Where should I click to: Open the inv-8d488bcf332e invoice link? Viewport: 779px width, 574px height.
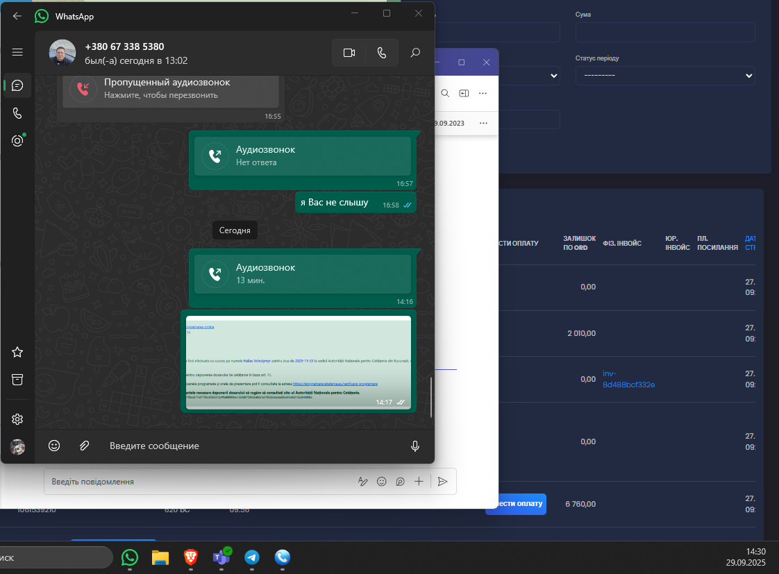[x=628, y=379]
